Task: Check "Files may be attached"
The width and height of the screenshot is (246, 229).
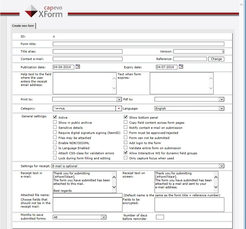Action: (x=55, y=137)
